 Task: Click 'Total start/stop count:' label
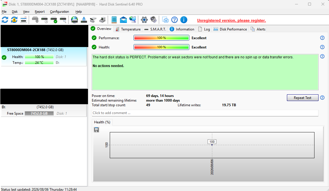tap(109, 105)
